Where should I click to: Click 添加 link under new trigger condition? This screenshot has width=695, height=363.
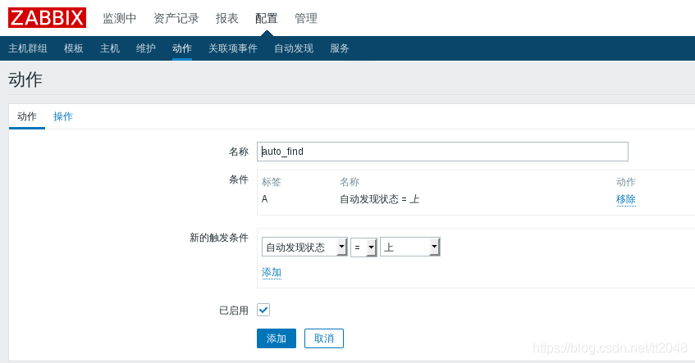point(272,272)
